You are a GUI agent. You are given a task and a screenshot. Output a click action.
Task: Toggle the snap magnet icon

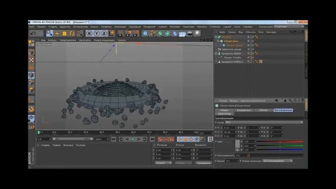31,110
